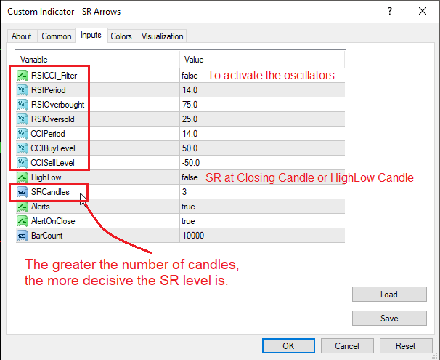Select the RSIPeriod variable name
Image resolution: width=440 pixels, height=360 pixels.
(49, 90)
